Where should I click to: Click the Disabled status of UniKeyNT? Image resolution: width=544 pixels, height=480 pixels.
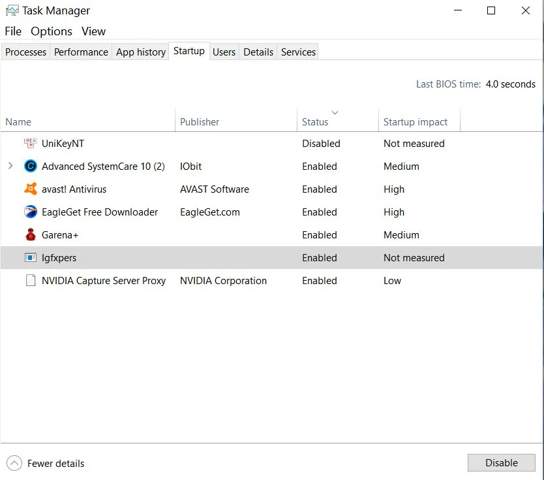pyautogui.click(x=322, y=144)
